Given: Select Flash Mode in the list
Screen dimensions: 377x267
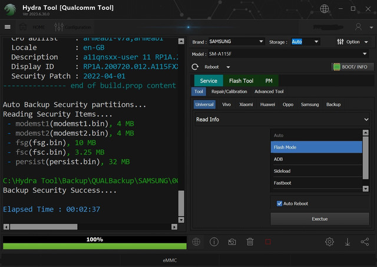Looking at the screenshot, I should click(x=316, y=147).
